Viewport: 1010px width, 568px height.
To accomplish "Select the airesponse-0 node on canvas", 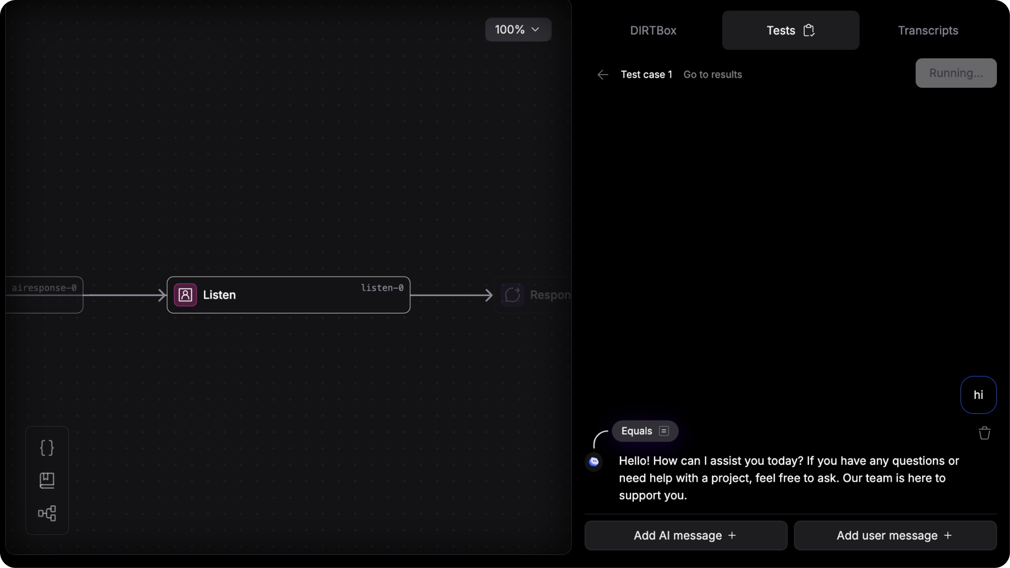I will click(x=44, y=295).
